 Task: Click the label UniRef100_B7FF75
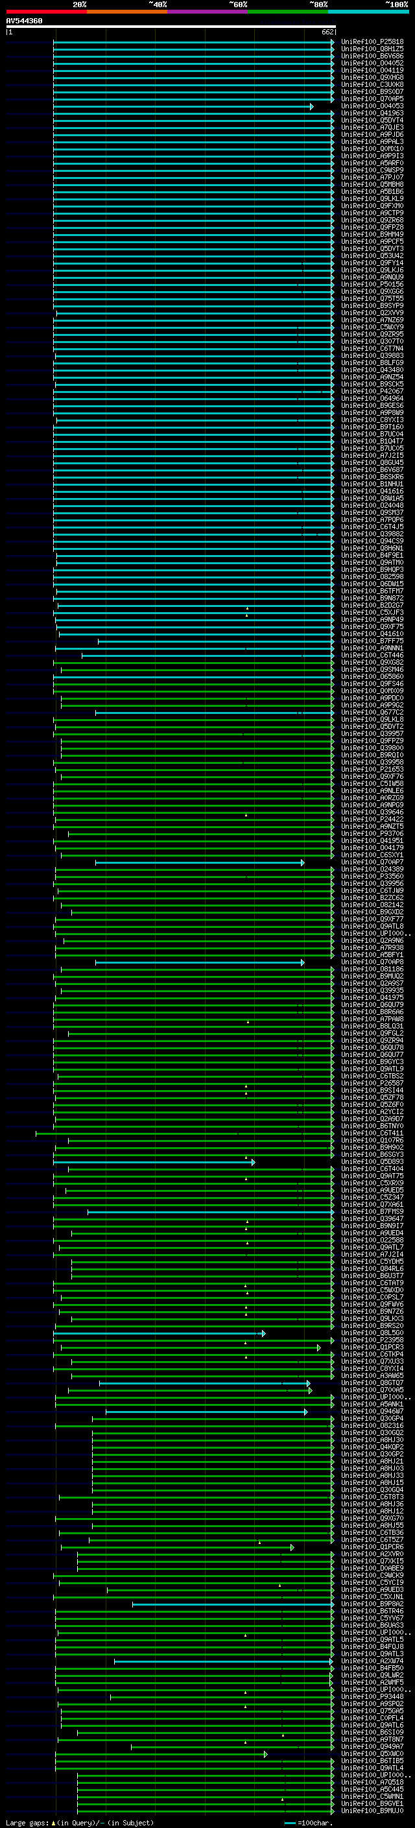pos(372,641)
